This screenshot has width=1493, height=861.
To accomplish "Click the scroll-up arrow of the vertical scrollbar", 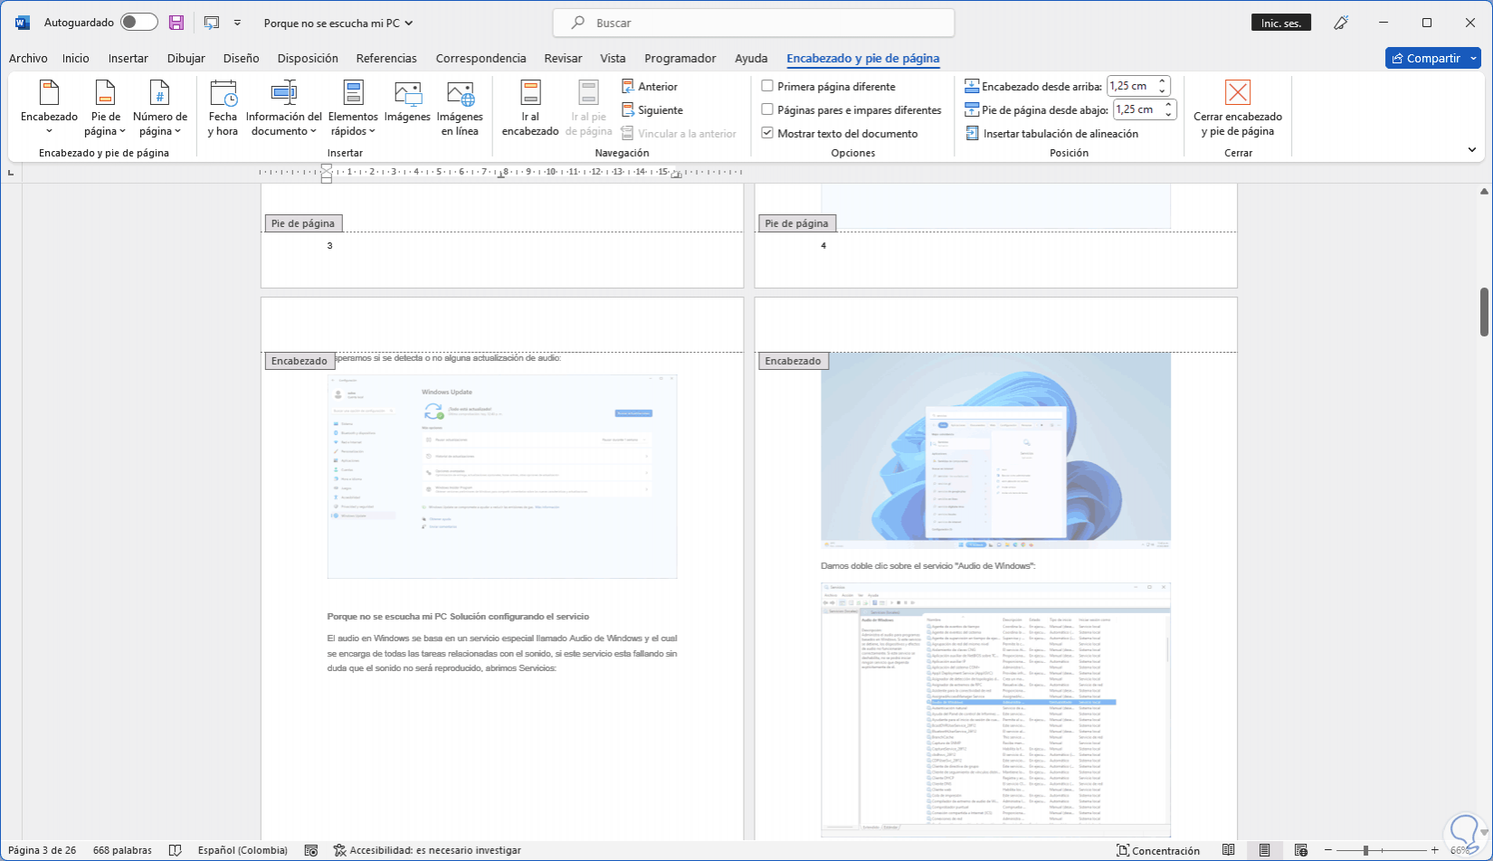I will [1484, 192].
